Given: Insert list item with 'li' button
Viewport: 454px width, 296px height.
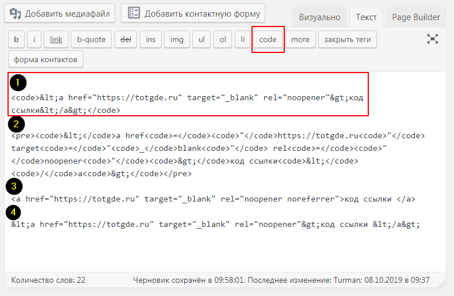Looking at the screenshot, I should pyautogui.click(x=243, y=39).
